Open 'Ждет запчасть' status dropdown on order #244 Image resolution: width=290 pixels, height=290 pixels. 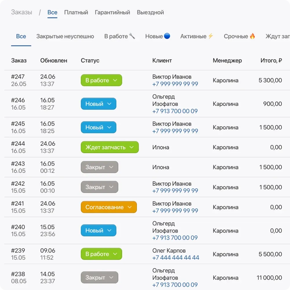coord(110,147)
